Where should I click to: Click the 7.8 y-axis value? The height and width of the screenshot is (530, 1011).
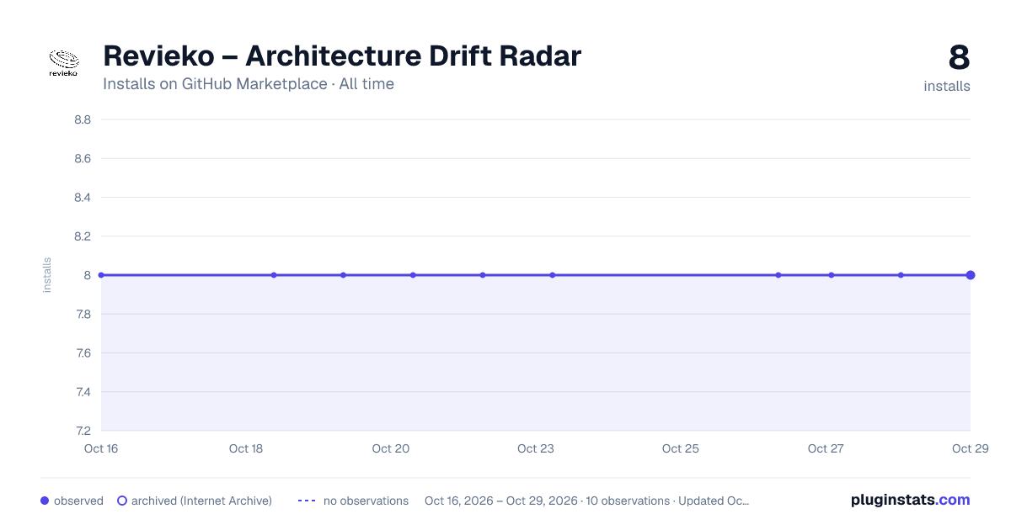(83, 314)
